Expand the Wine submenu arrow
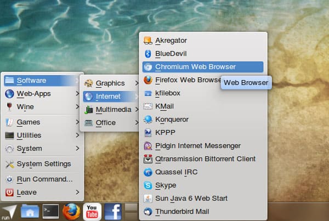This screenshot has height=221, width=329. point(77,106)
